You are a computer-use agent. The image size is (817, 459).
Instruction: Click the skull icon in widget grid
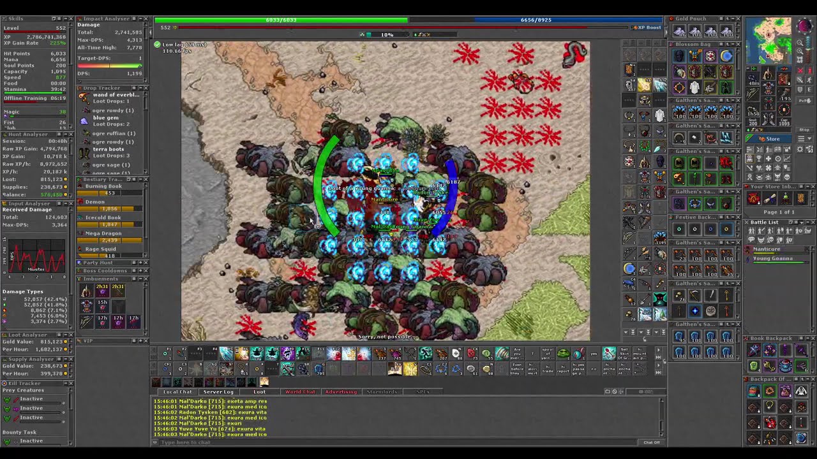click(787, 177)
